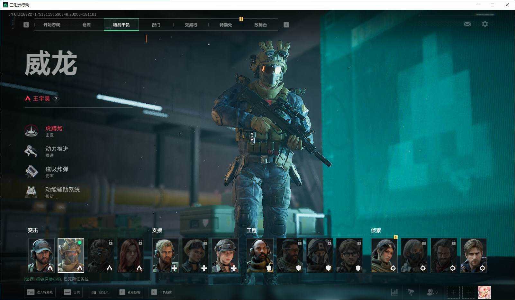Click the 进入特勤处 button
Viewport: 515px width, 300px height.
coord(40,292)
